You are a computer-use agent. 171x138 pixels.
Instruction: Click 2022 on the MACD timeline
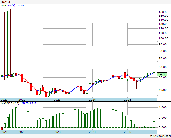[x=22, y=132]
